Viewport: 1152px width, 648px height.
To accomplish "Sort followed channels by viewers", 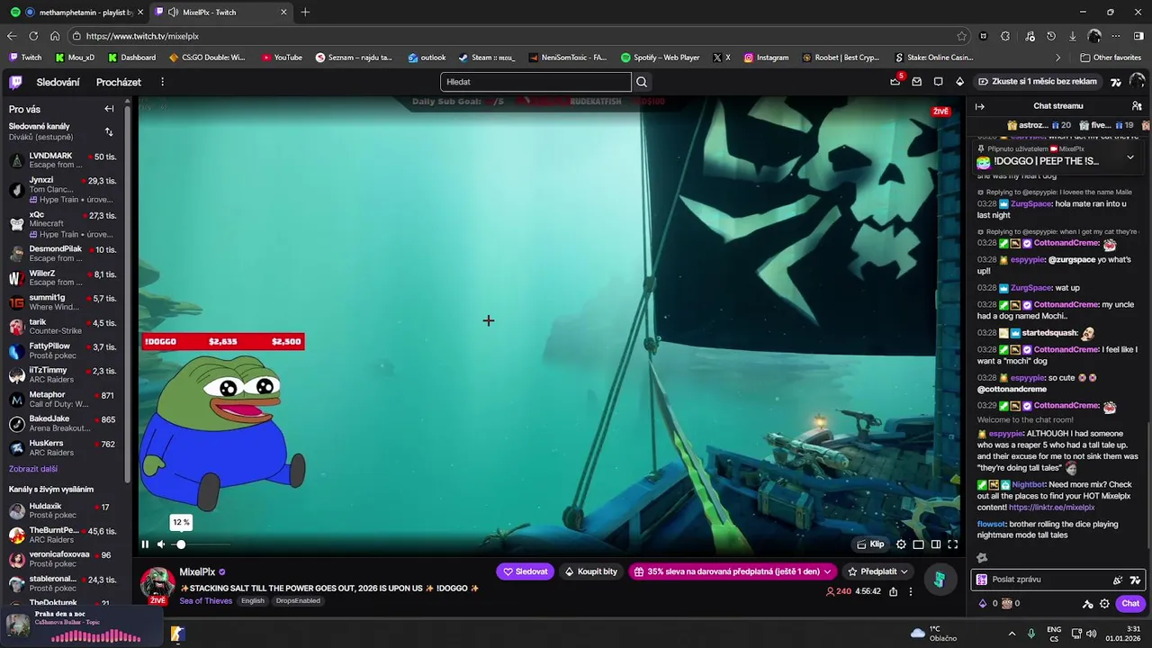I will (x=109, y=132).
